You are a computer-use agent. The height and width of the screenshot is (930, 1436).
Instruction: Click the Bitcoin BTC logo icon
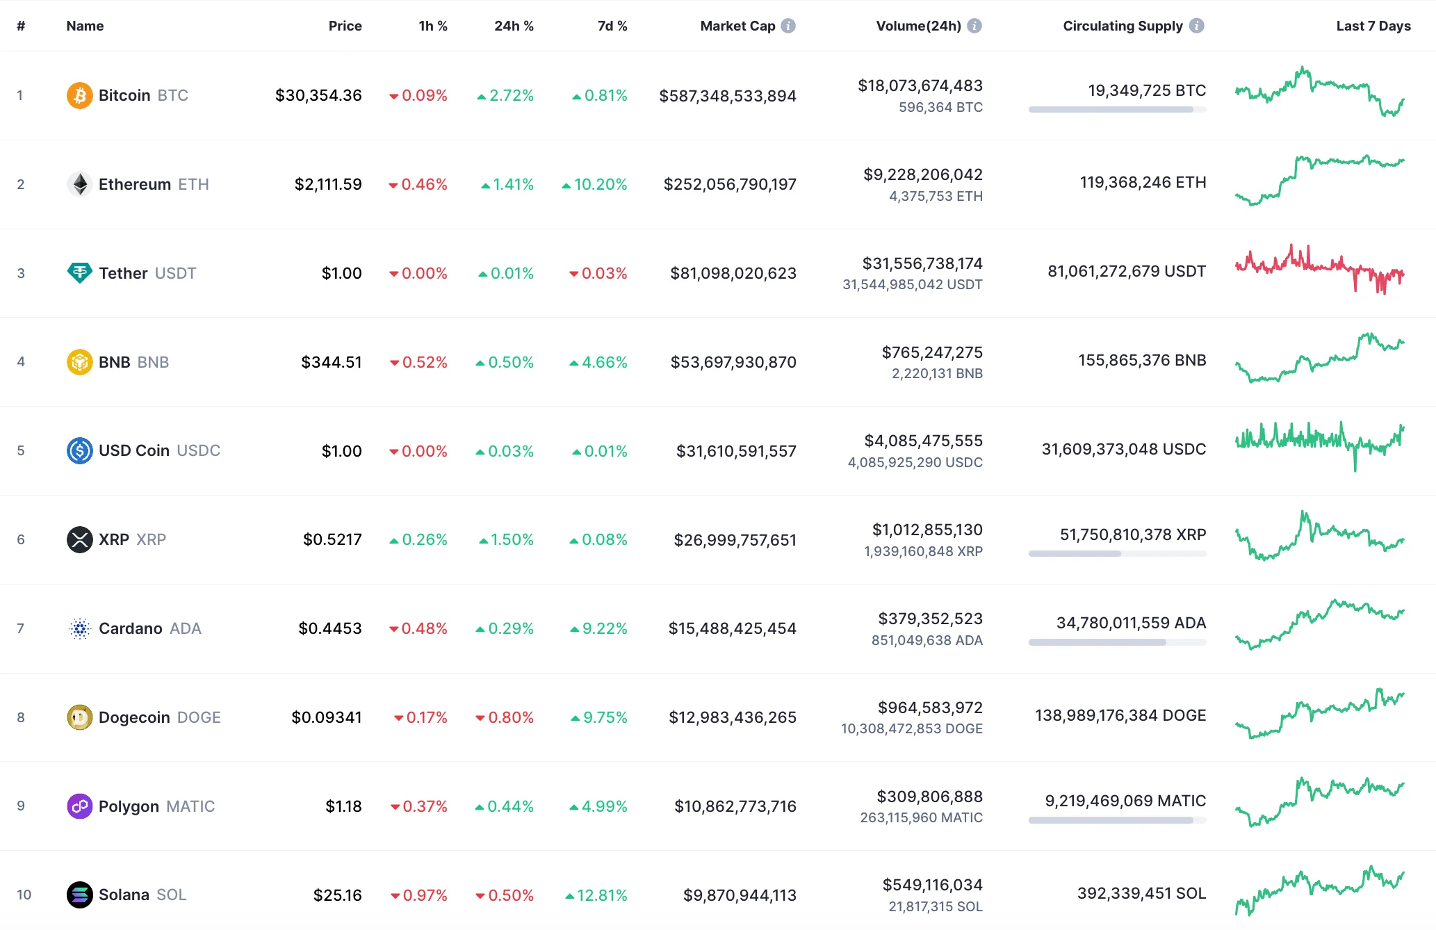[79, 95]
